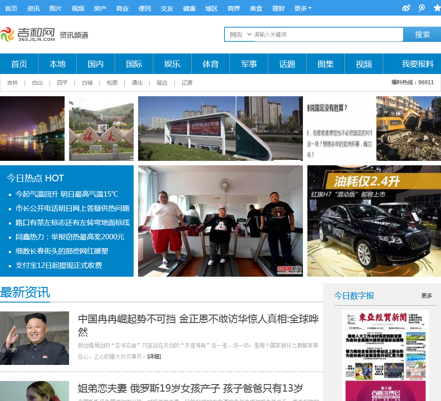Open article 中国冉冉崛起势不可挡 headline
The image size is (441, 401).
(x=198, y=325)
